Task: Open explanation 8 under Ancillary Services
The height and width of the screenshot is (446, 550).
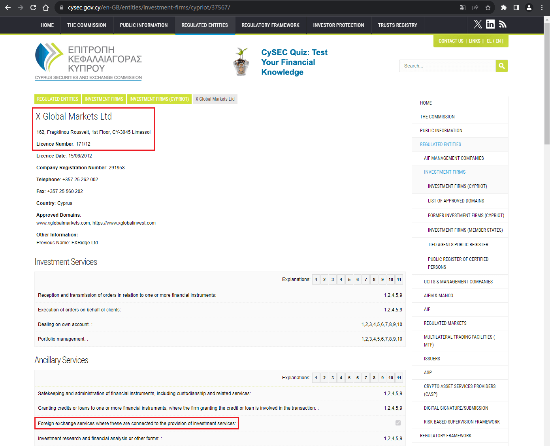Action: coord(374,378)
